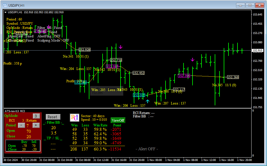Click the total win rate 60.3 %
Screen dimensions: 267x166
[x=100, y=149]
